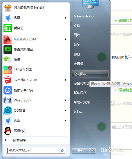Open 爱奇艺轮播台 player icon
This screenshot has width=132, height=159.
[8, 50]
